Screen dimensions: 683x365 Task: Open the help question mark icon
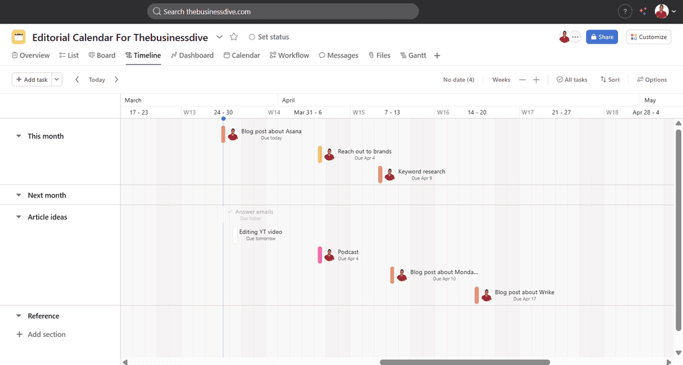coord(625,12)
